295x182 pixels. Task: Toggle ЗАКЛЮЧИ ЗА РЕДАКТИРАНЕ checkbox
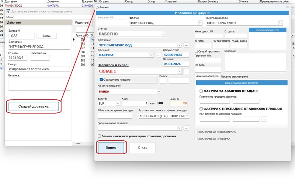[196, 132]
